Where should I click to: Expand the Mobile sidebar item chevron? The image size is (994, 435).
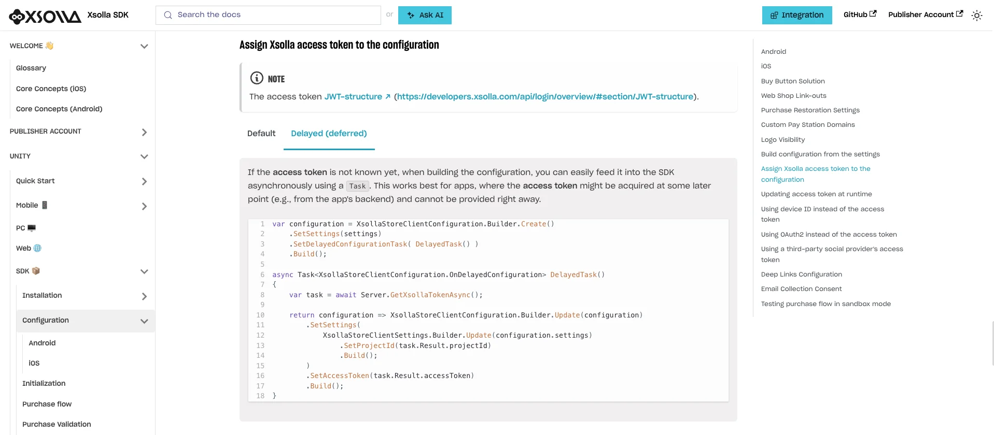tap(144, 206)
